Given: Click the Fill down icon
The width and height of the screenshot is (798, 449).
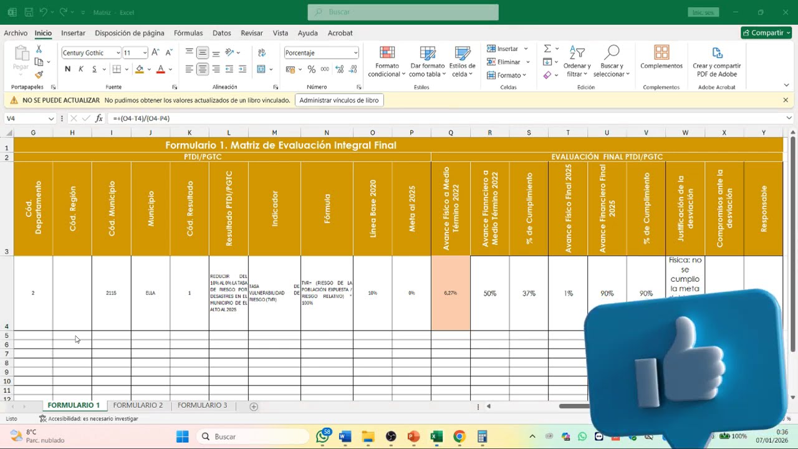Looking at the screenshot, I should click(x=547, y=62).
